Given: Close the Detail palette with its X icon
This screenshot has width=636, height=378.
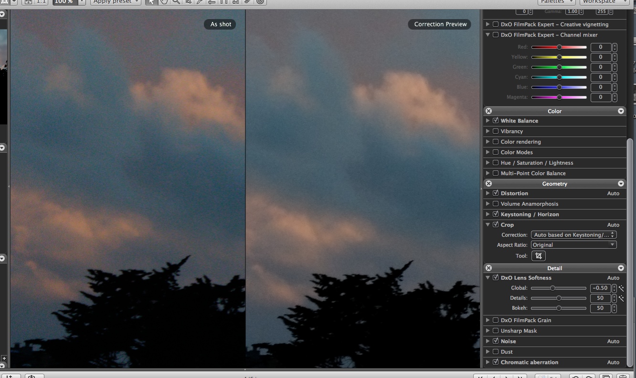Looking at the screenshot, I should pyautogui.click(x=488, y=268).
